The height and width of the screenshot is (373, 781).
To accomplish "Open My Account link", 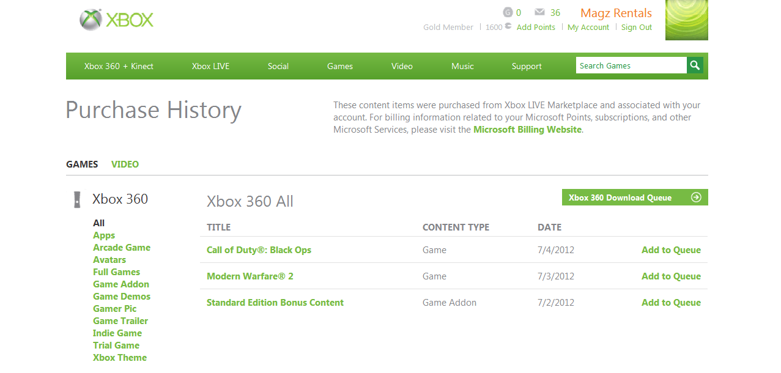I will pyautogui.click(x=588, y=27).
